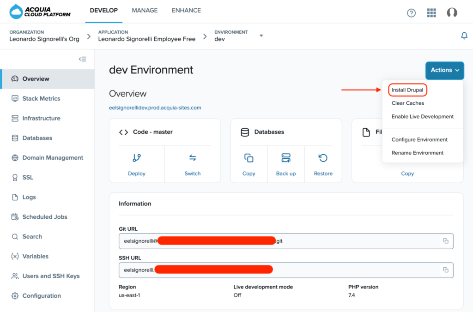The height and width of the screenshot is (312, 473).
Task: Click inside the SSH URL field
Action: coord(286,270)
